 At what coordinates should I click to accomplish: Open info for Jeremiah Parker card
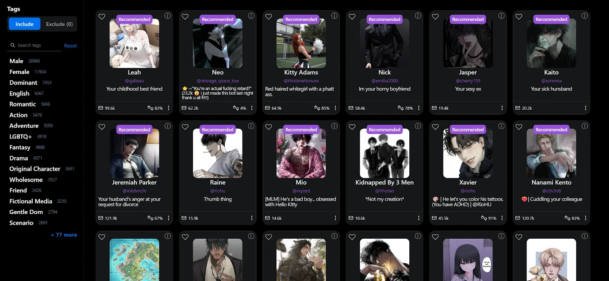(168, 126)
